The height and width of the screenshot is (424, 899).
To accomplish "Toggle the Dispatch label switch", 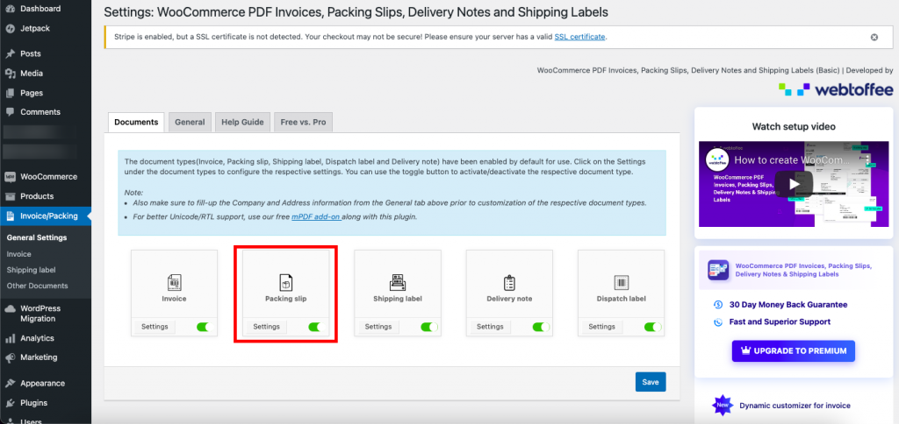I will (652, 328).
